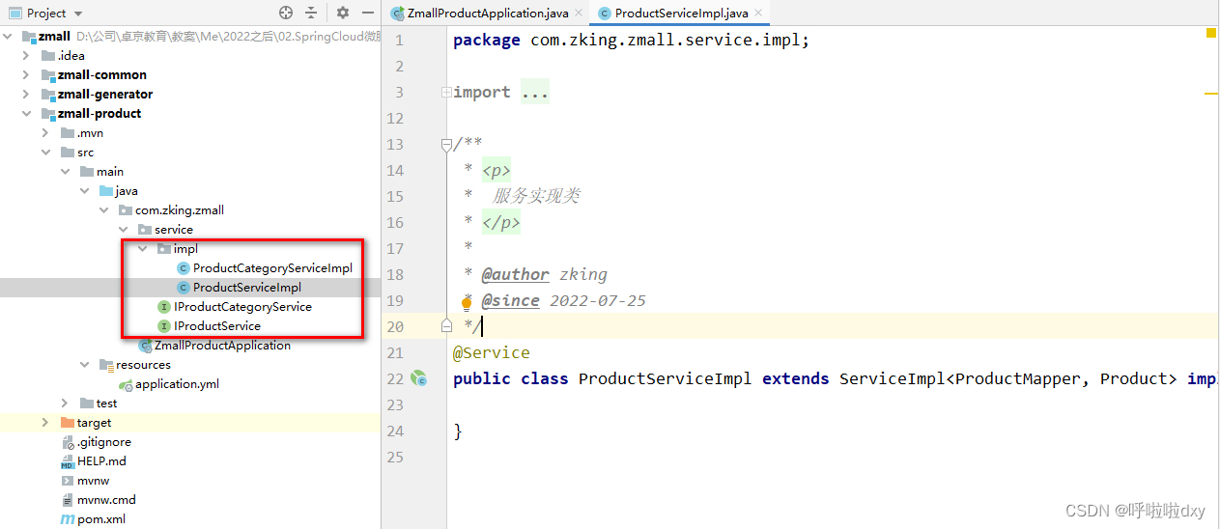1220x529 pixels.
Task: Hide the Project panel with minus icon
Action: [x=366, y=13]
